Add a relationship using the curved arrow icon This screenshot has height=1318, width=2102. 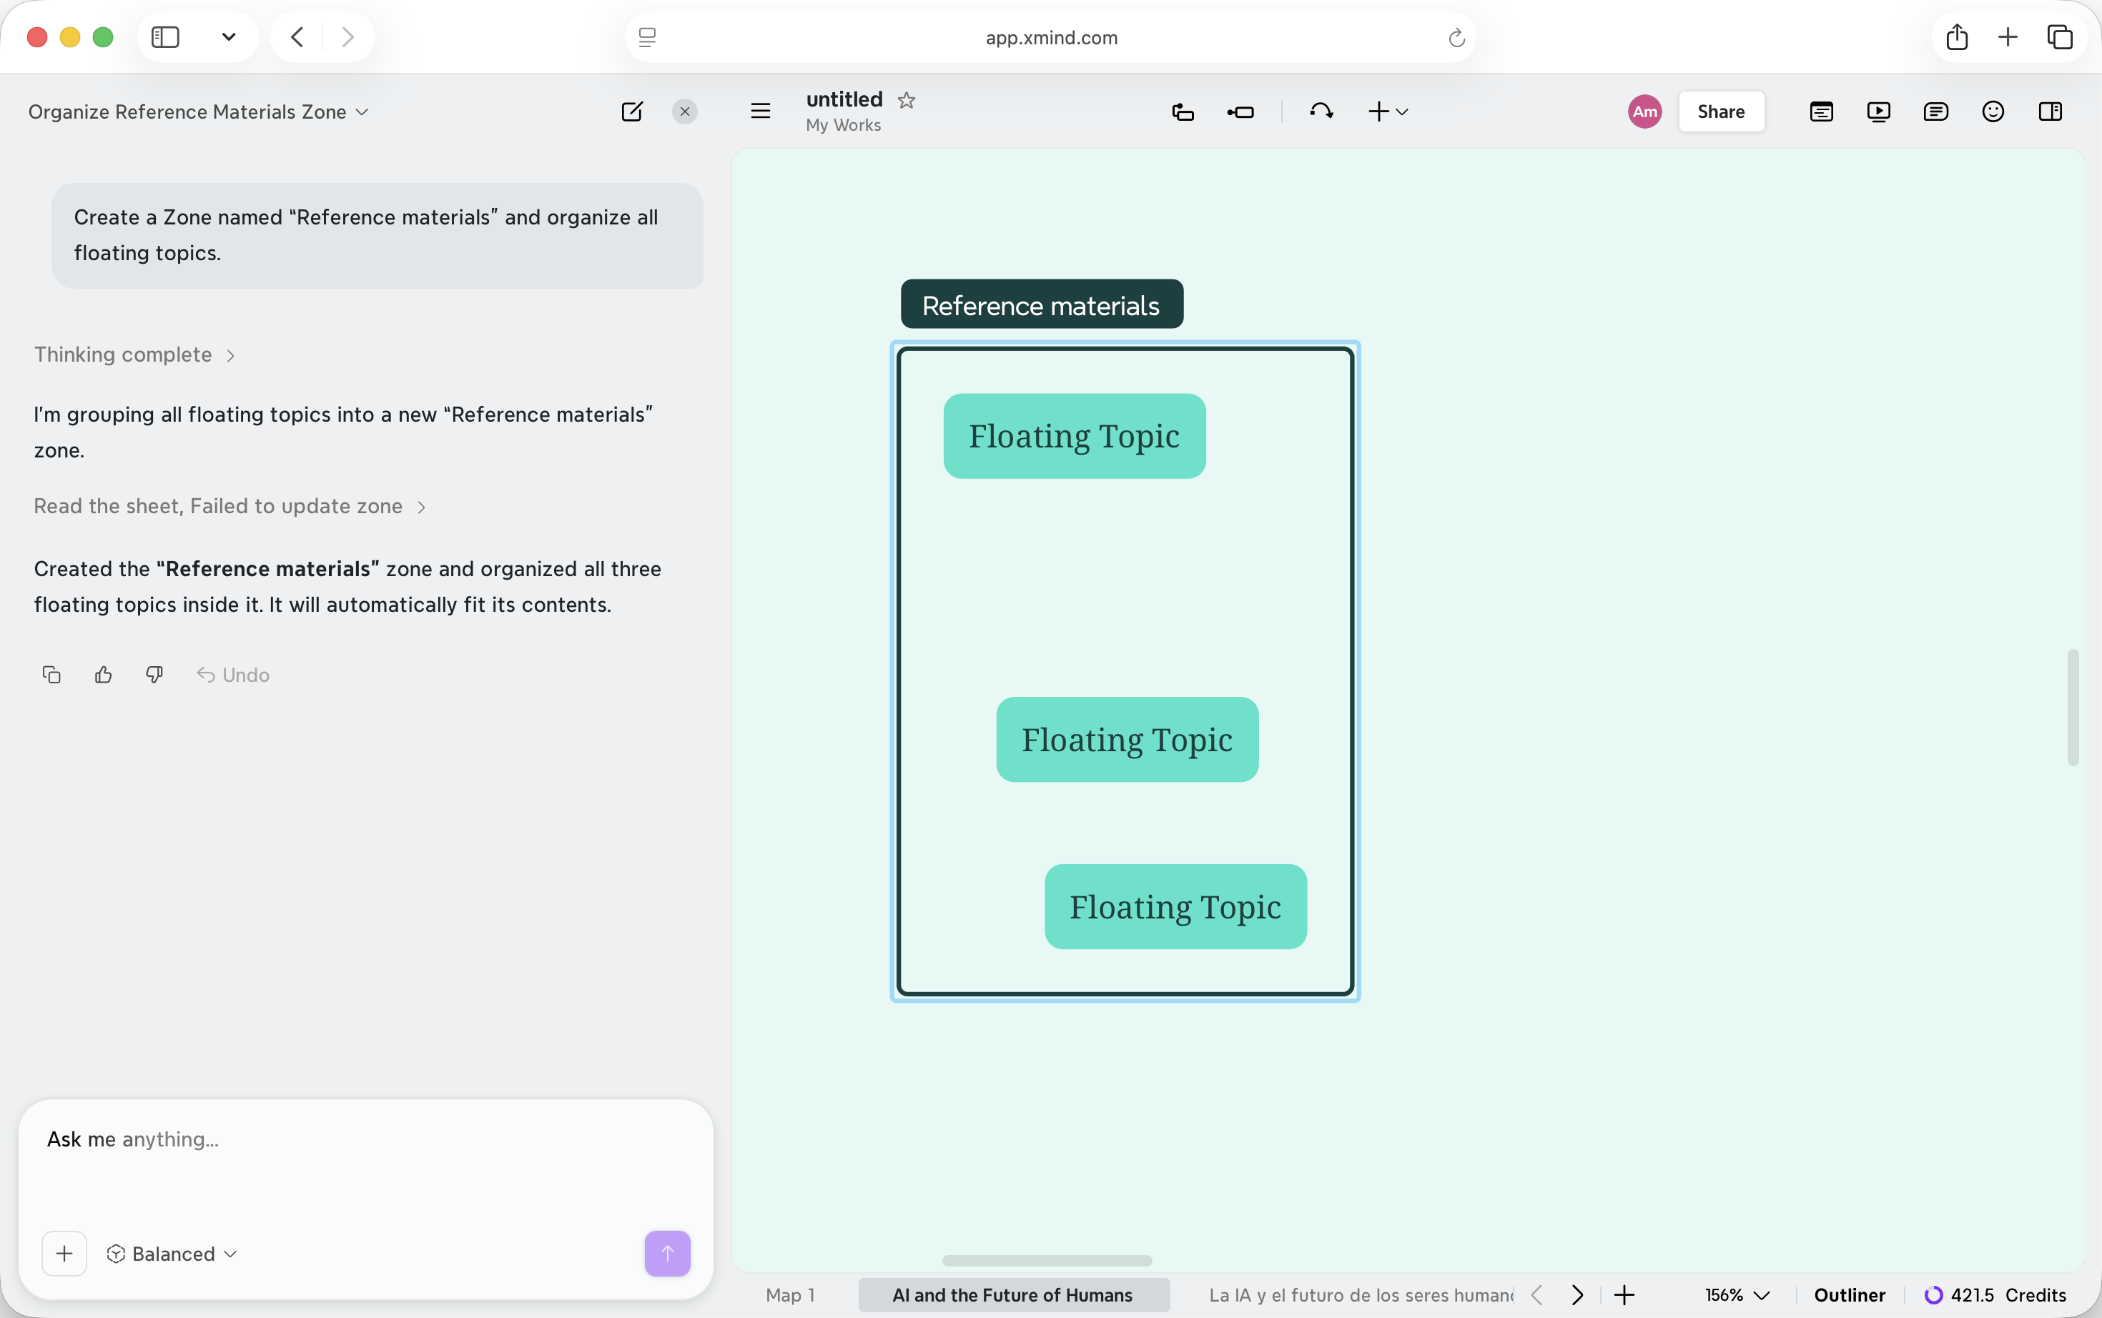(x=1321, y=111)
